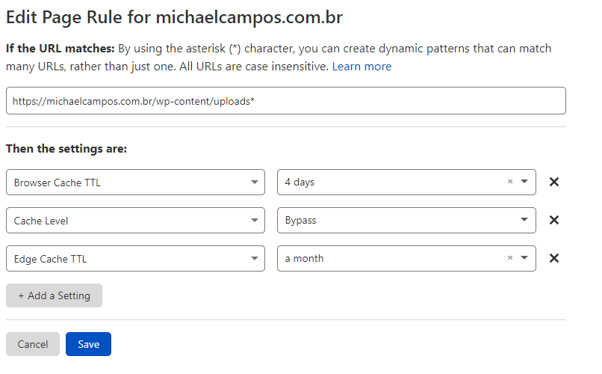The image size is (602, 374).
Task: Delete the Edge Cache TTL setting row
Action: (554, 258)
